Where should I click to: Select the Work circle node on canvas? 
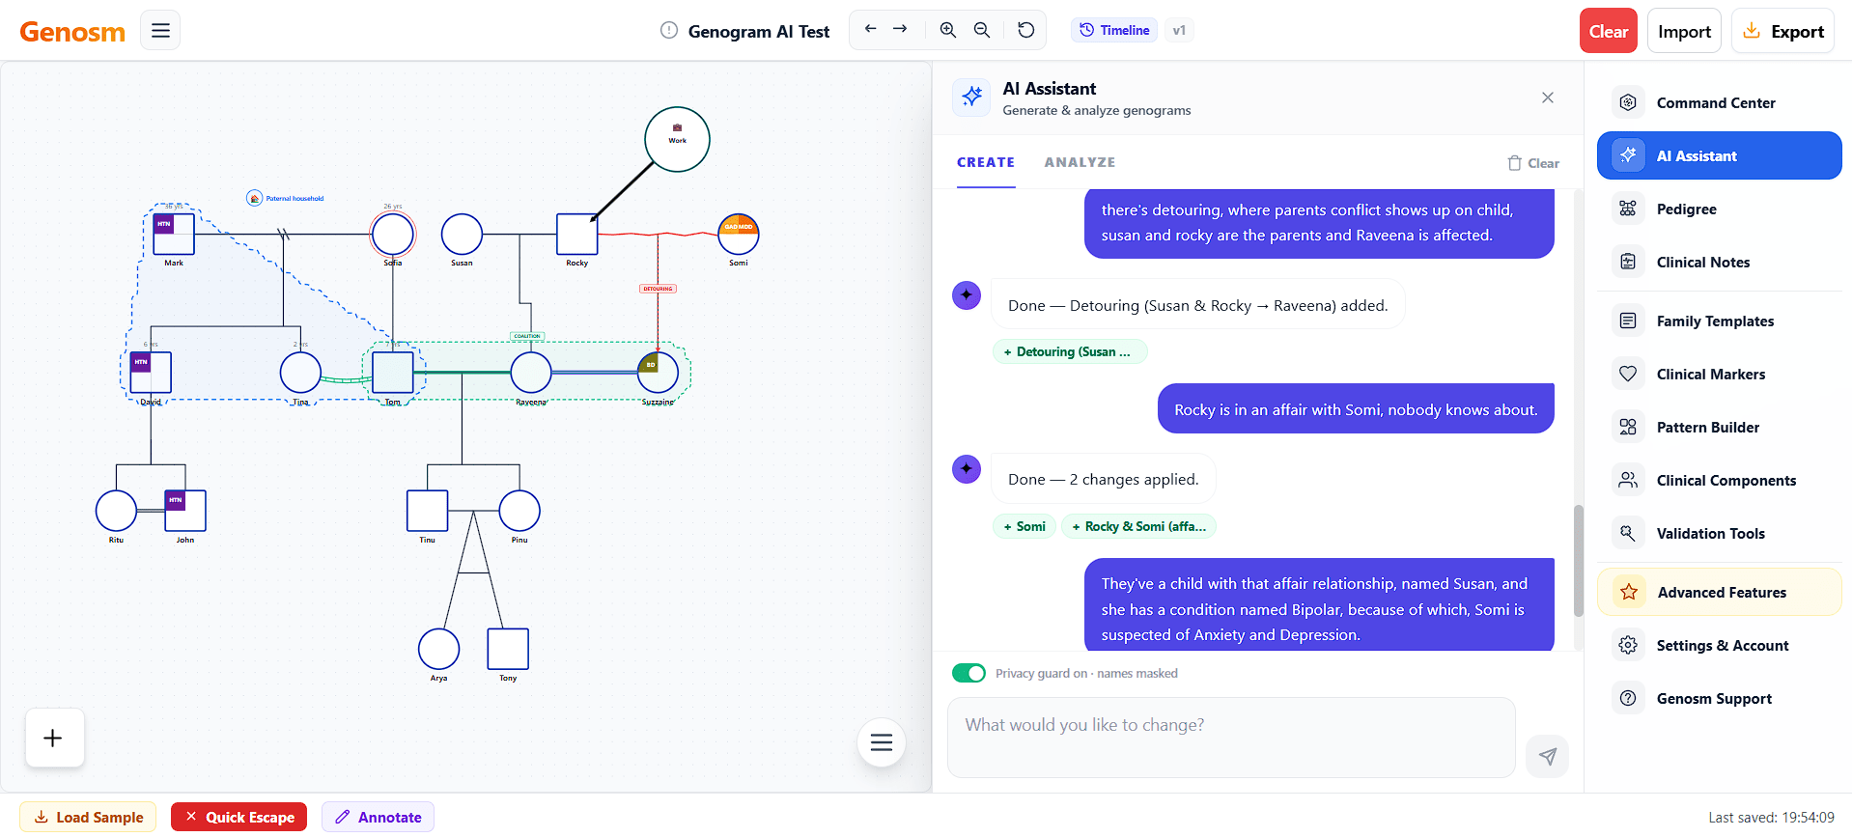coord(677,139)
